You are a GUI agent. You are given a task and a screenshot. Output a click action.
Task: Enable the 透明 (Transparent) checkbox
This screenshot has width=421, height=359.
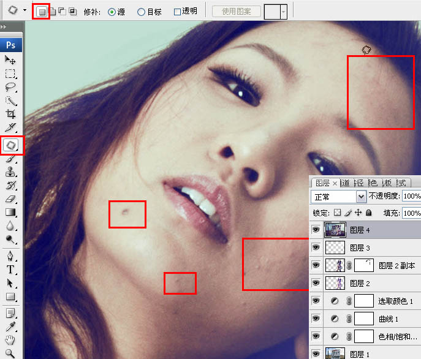(x=178, y=12)
